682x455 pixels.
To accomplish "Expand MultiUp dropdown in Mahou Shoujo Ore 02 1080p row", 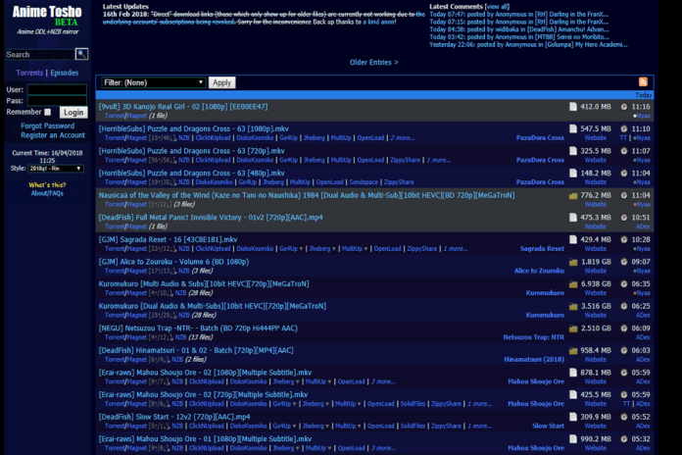I will (x=329, y=381).
